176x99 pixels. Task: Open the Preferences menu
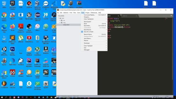tap(94, 13)
